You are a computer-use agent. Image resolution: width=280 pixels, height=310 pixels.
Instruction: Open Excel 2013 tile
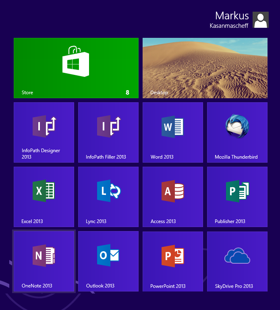(44, 197)
